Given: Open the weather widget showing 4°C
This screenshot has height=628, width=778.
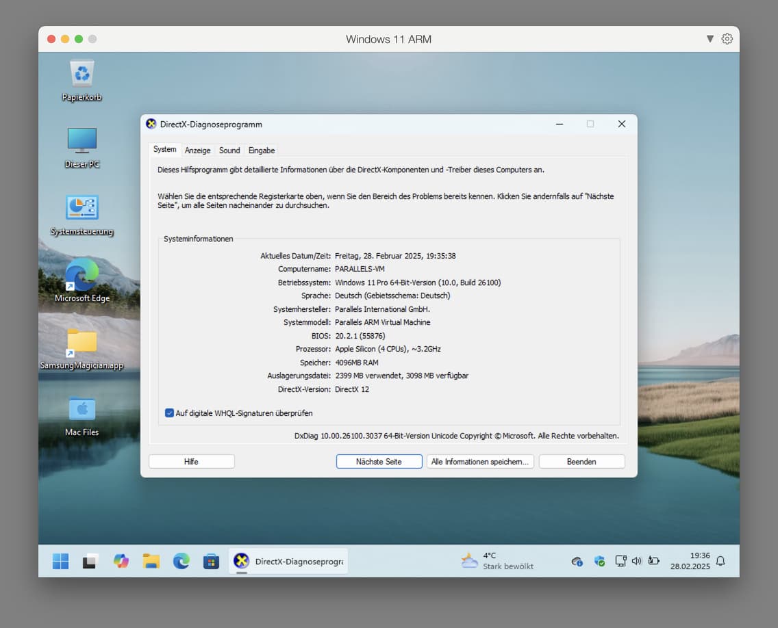Looking at the screenshot, I should tap(497, 561).
